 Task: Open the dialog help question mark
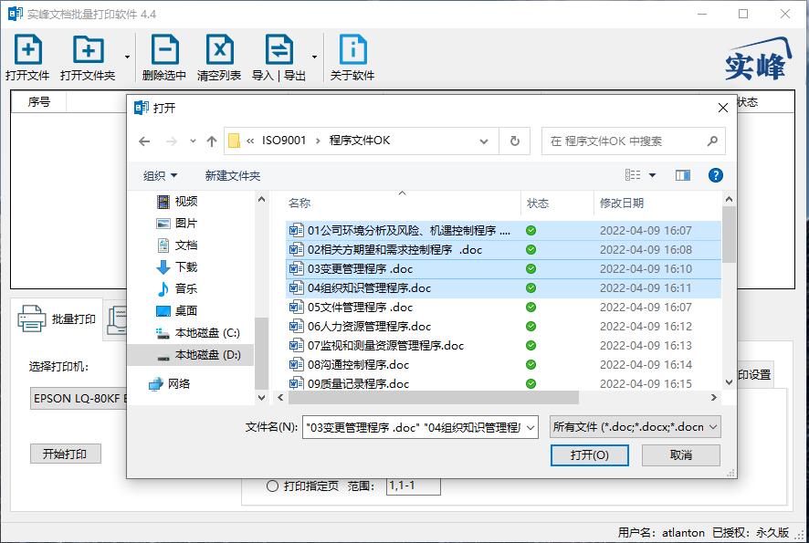pos(715,175)
